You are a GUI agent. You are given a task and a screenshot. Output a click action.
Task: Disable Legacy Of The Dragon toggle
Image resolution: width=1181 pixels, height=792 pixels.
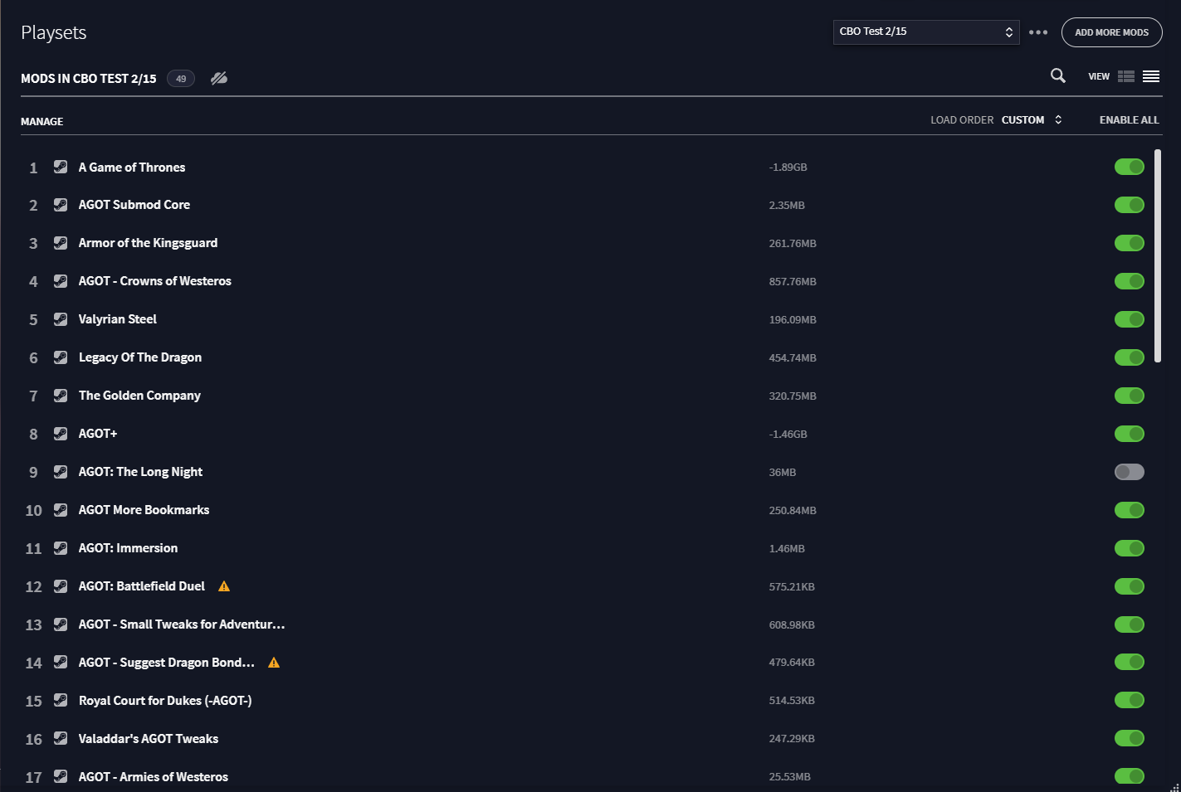tap(1130, 357)
